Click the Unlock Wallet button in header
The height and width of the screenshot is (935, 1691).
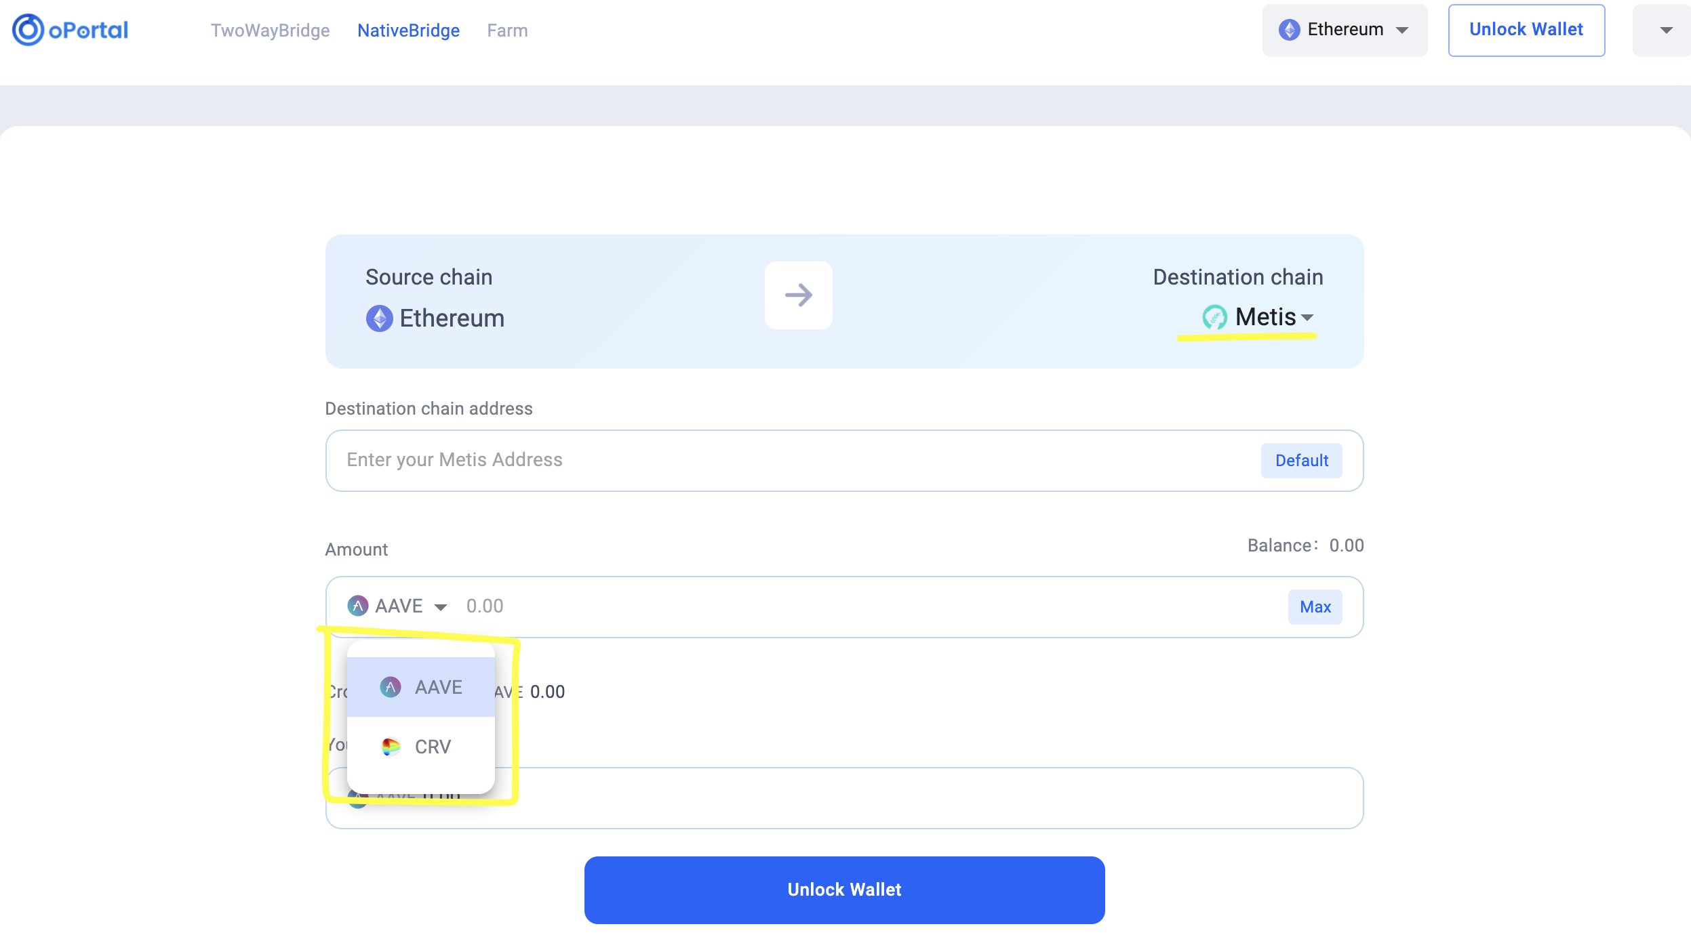tap(1526, 30)
